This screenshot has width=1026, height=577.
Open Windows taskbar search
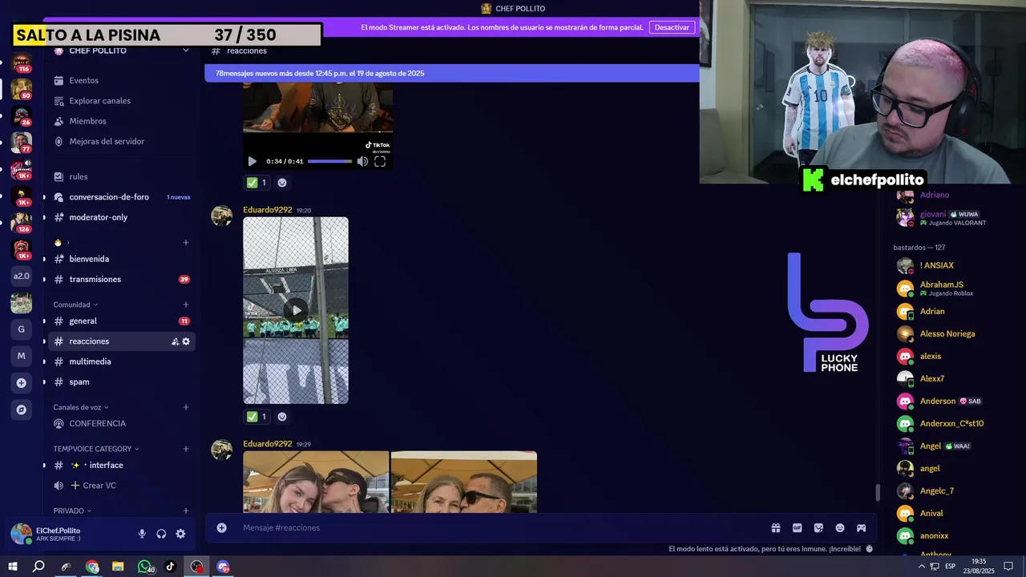pos(38,567)
